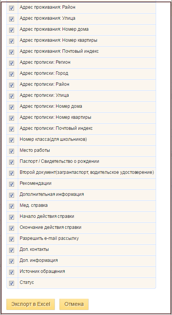The width and height of the screenshot is (172, 315).
Task: Uncheck Дополнительная информация checkbox
Action: coord(12,195)
